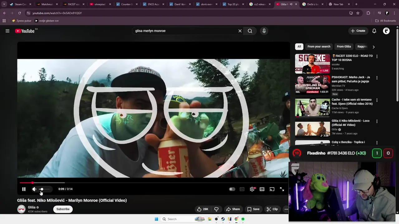This screenshot has height=224, width=399.
Task: Adjust the volume slider
Action: (45, 189)
